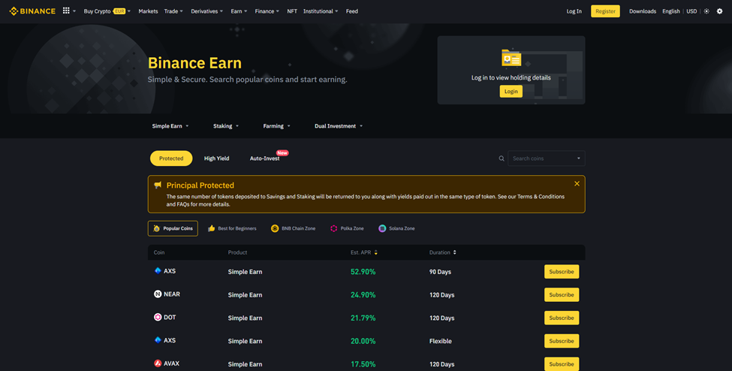This screenshot has width=732, height=371.
Task: Click the Register button
Action: coord(605,11)
